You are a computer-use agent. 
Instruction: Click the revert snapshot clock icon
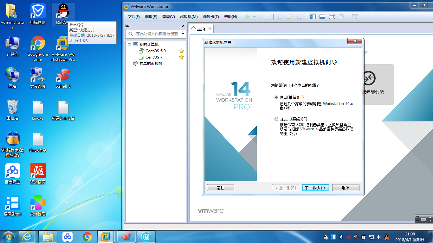coord(290,17)
